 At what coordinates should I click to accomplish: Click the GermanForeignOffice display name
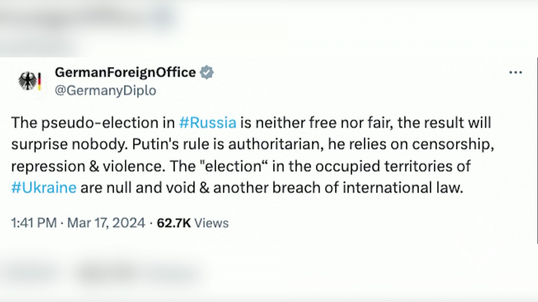[125, 72]
